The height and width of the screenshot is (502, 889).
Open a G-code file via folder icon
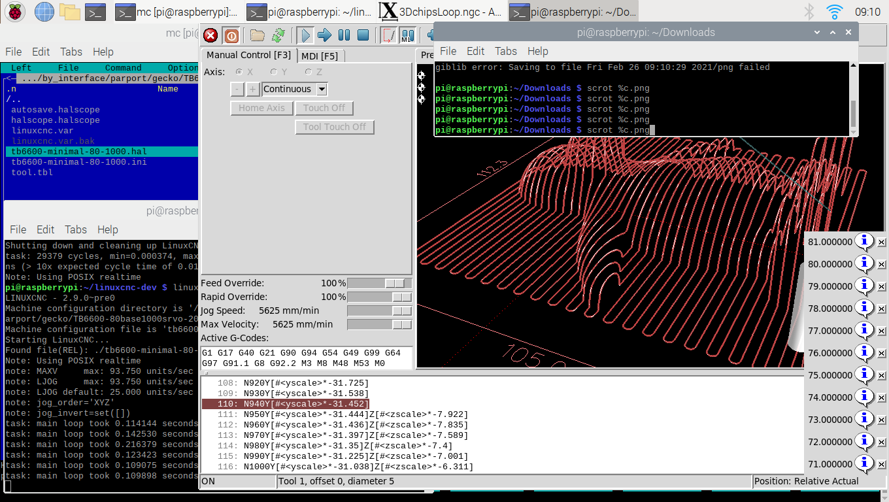258,35
